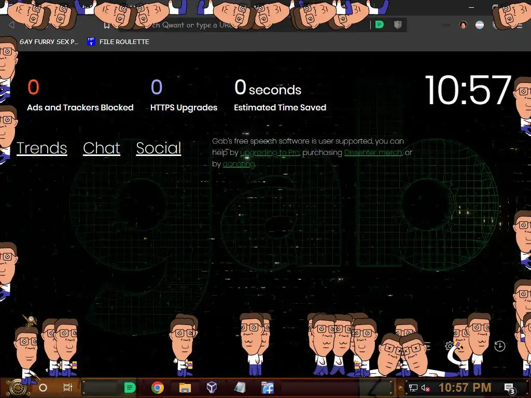The height and width of the screenshot is (398, 531).
Task: Click the Estimated Time Saved label
Action: pos(280,108)
